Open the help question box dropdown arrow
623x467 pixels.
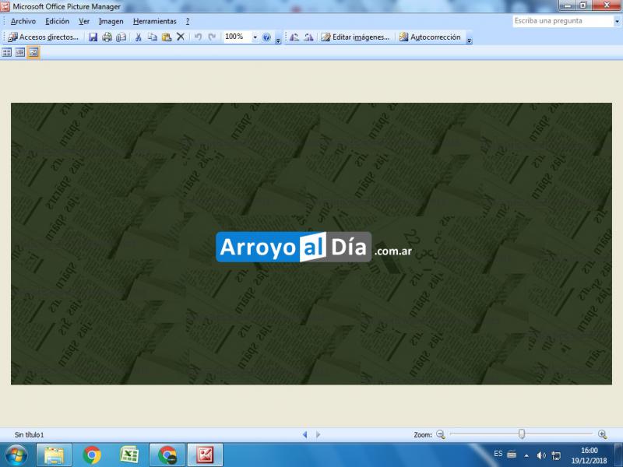[x=617, y=22]
